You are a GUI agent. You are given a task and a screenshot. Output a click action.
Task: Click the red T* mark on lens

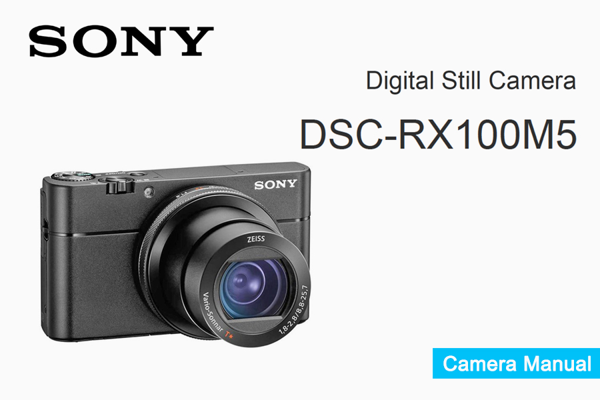pos(229,335)
